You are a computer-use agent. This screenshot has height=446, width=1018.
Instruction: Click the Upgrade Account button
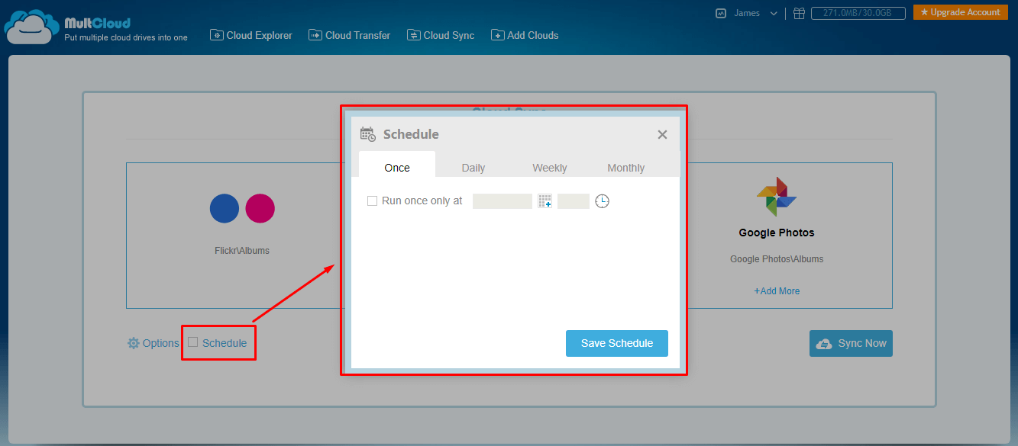click(960, 12)
